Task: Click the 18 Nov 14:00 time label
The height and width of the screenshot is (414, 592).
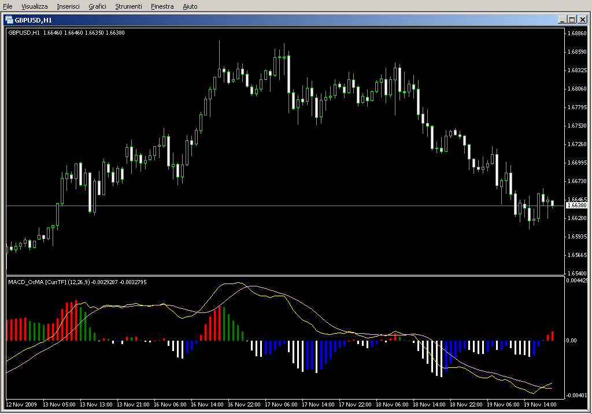Action: pos(429,405)
